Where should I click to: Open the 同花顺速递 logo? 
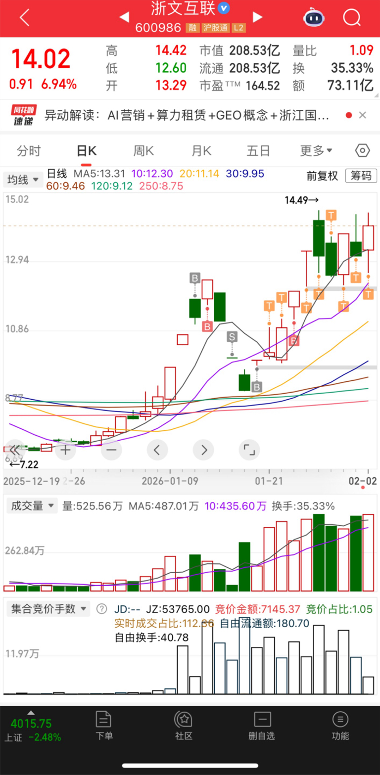(x=24, y=116)
